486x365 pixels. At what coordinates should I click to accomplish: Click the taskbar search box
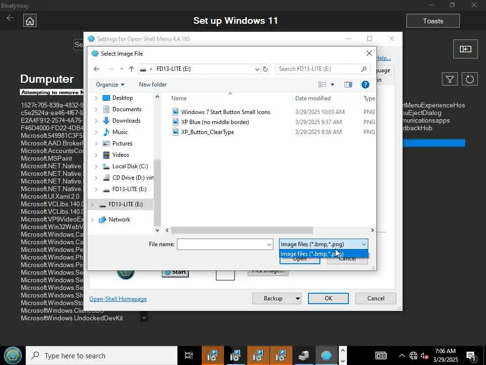102,355
